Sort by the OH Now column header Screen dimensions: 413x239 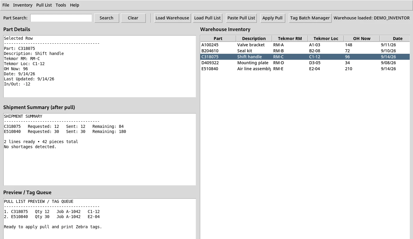pos(362,39)
